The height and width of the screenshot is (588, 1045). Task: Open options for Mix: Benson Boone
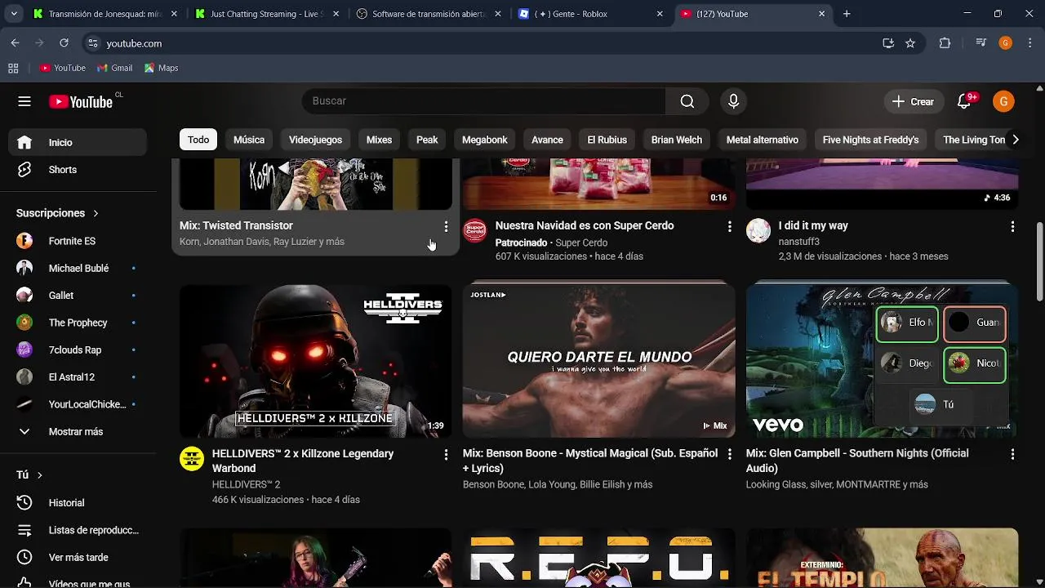click(730, 454)
